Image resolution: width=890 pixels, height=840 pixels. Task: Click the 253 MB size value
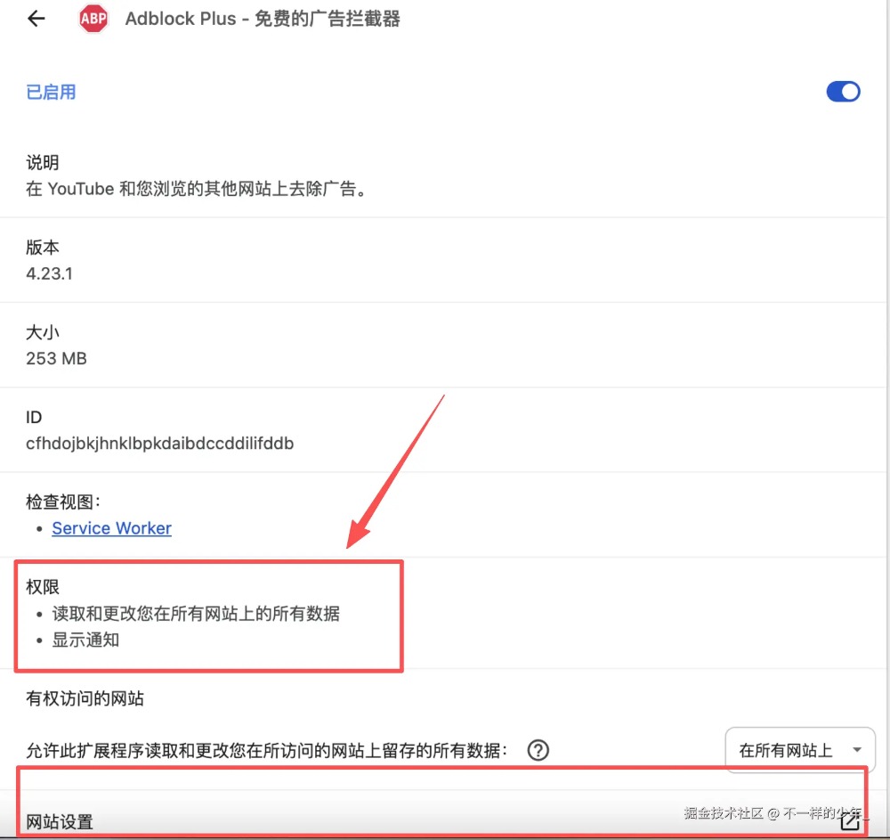[56, 359]
